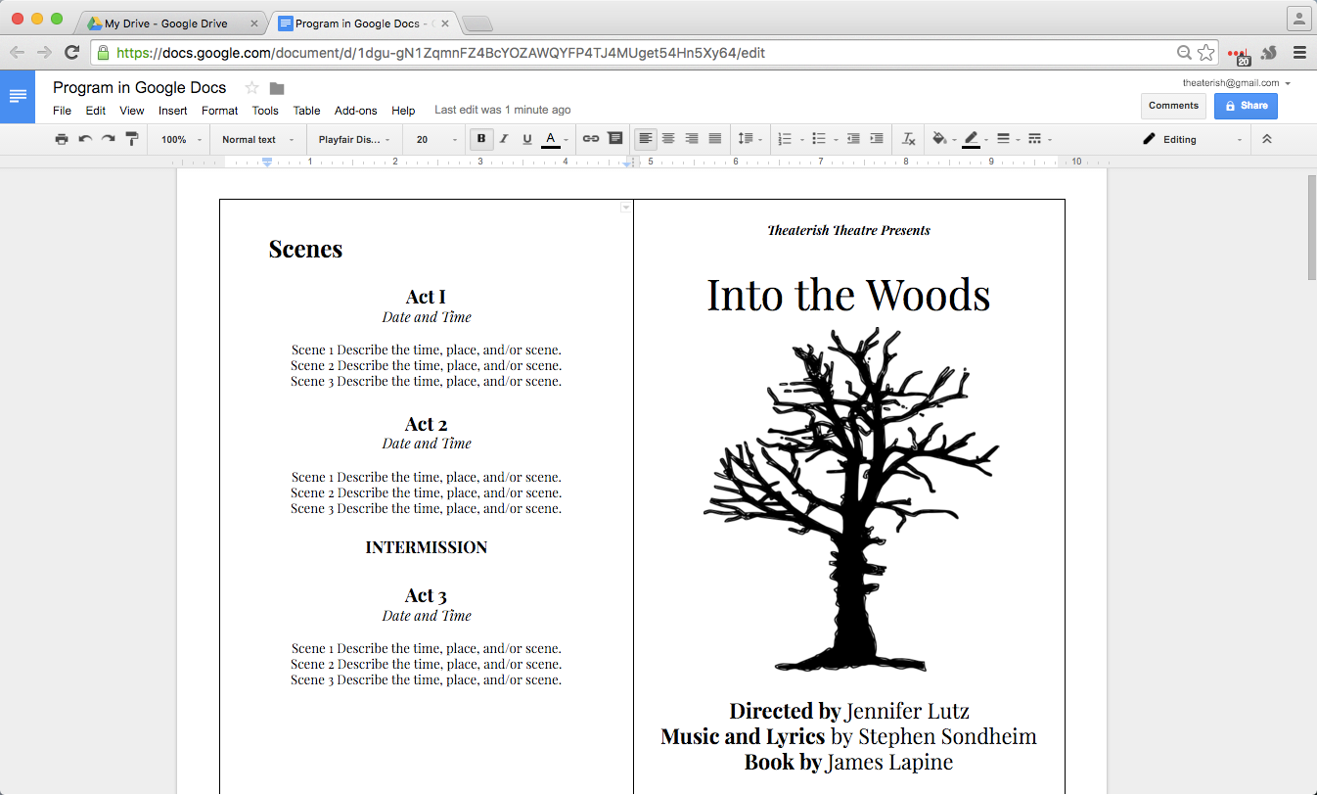Open the View menu
The width and height of the screenshot is (1317, 795).
tap(132, 111)
